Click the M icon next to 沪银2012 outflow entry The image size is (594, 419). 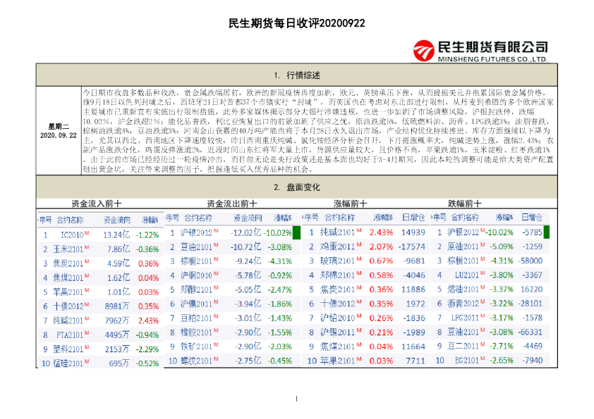point(217,232)
